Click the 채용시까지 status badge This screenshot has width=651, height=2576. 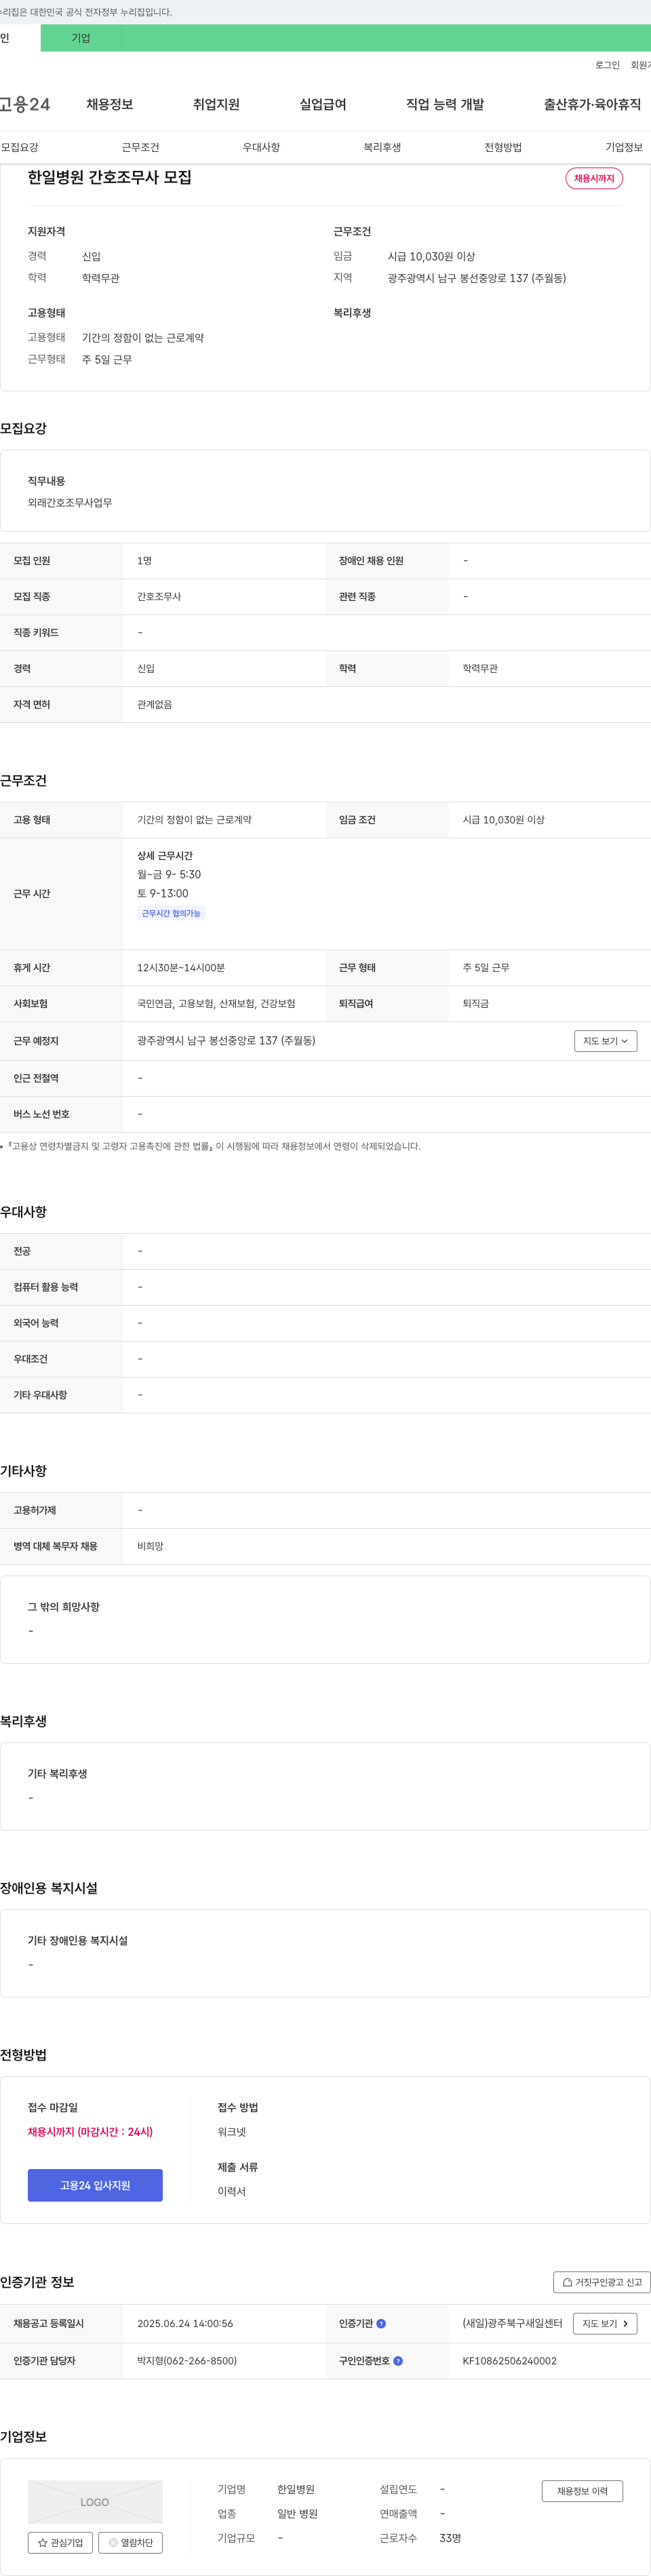tap(594, 178)
